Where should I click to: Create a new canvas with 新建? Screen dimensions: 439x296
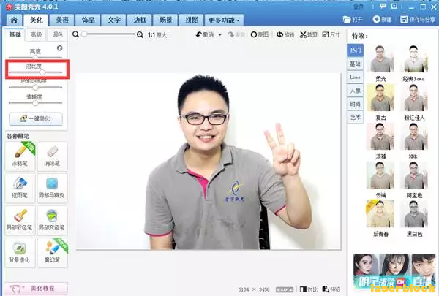pos(382,19)
